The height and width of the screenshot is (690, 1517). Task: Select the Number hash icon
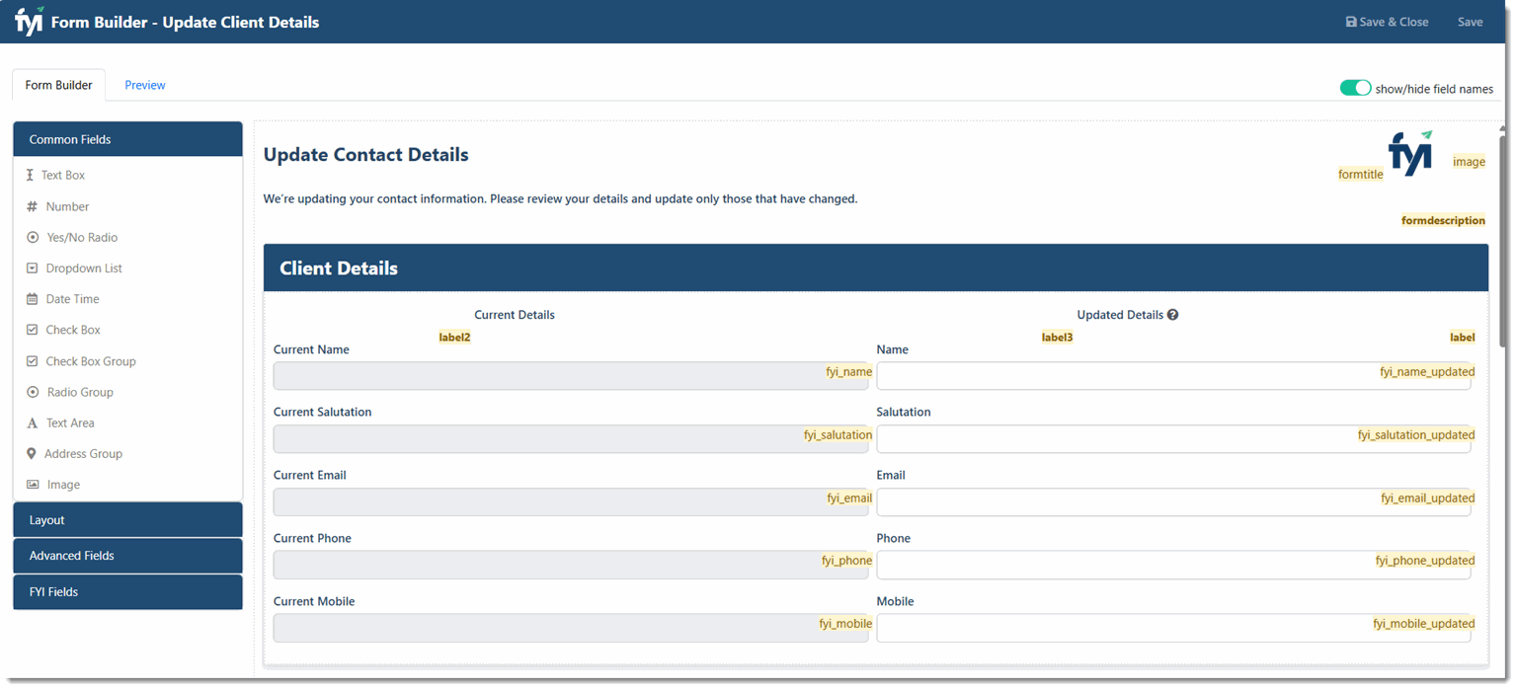point(32,206)
